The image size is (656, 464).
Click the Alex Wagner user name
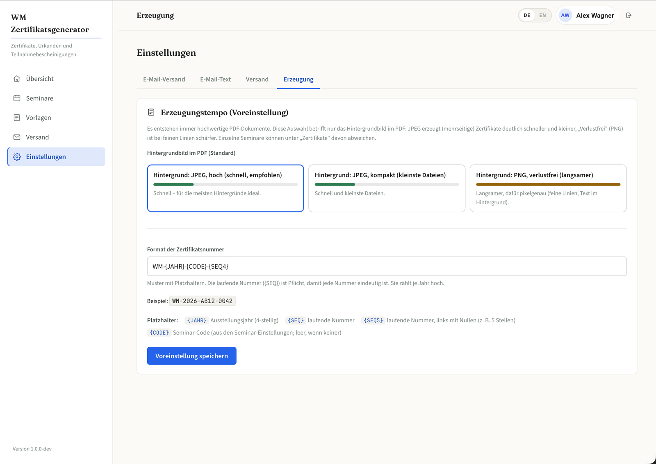click(x=595, y=16)
